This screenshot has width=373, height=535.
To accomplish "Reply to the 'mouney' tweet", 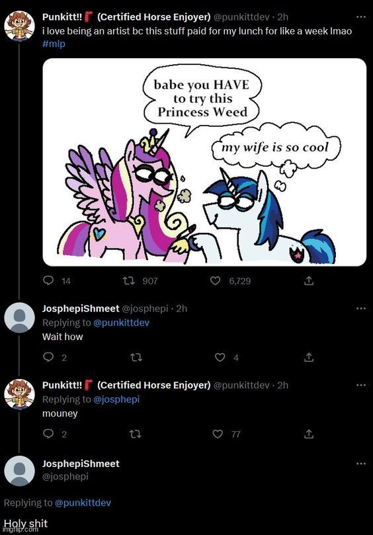I will pos(48,434).
